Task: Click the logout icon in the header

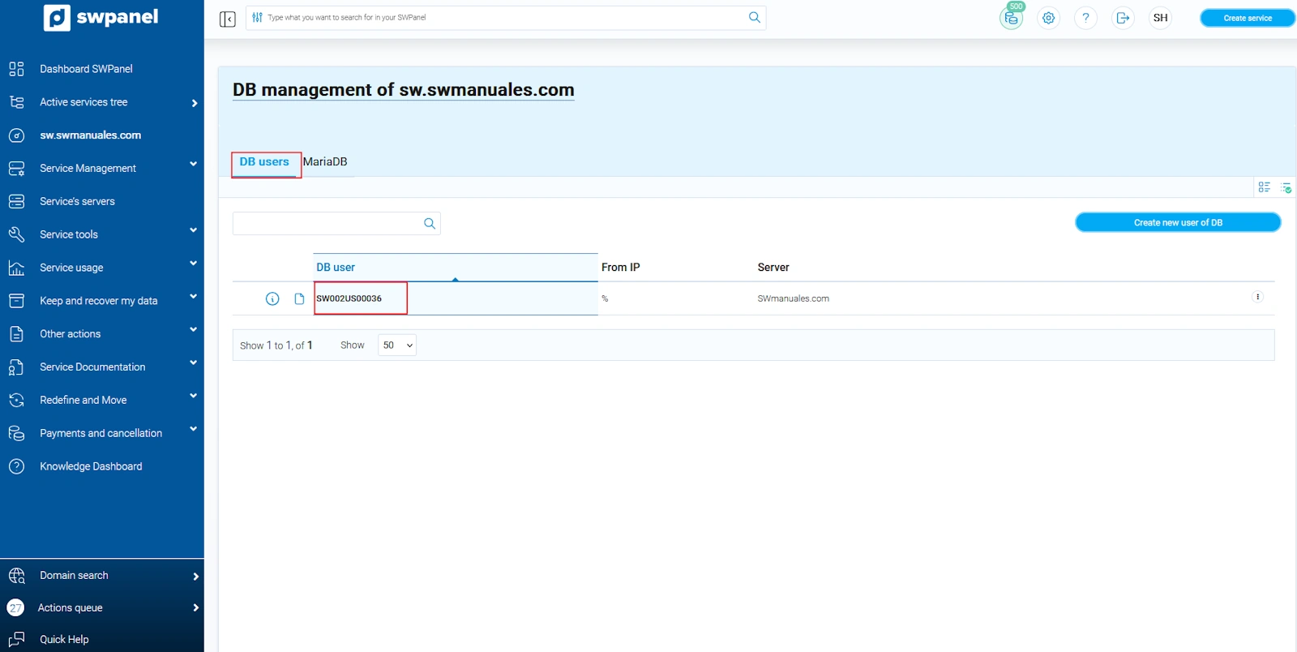Action: click(x=1123, y=18)
